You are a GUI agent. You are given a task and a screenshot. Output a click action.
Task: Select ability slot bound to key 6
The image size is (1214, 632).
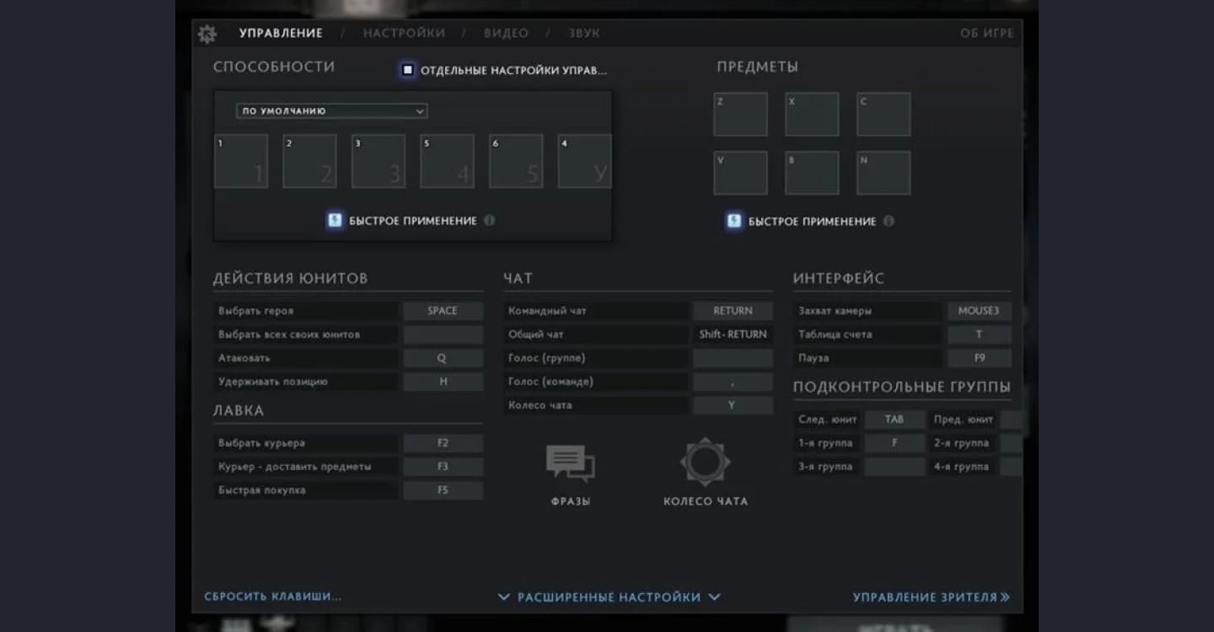pos(516,161)
